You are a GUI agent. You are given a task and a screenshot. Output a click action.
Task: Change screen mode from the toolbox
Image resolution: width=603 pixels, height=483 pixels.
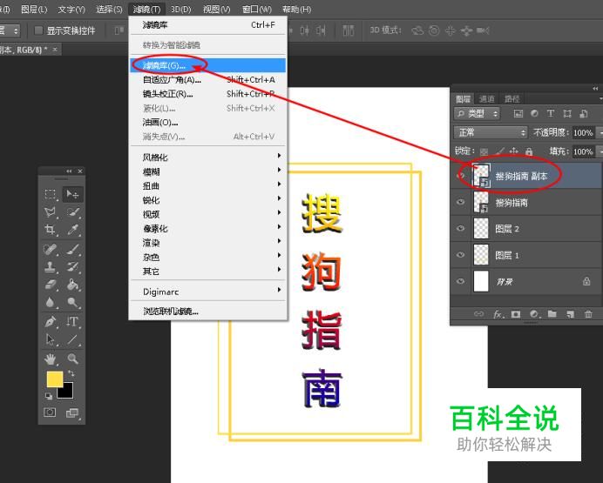coord(72,413)
